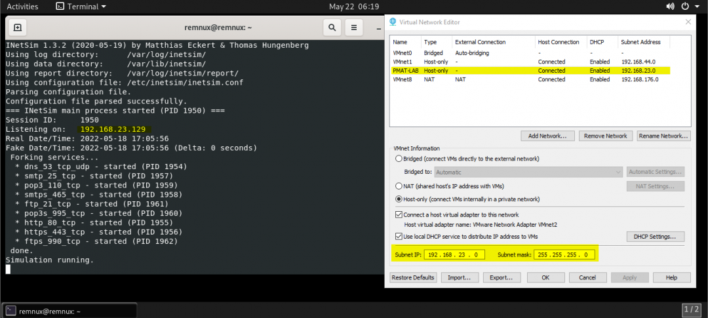This screenshot has height=318, width=708.
Task: Click the 192.168.176.0 subnet address cell
Action: [640, 79]
